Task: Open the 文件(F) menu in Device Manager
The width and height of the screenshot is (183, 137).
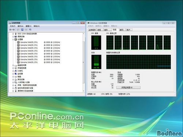Action: (x=12, y=26)
